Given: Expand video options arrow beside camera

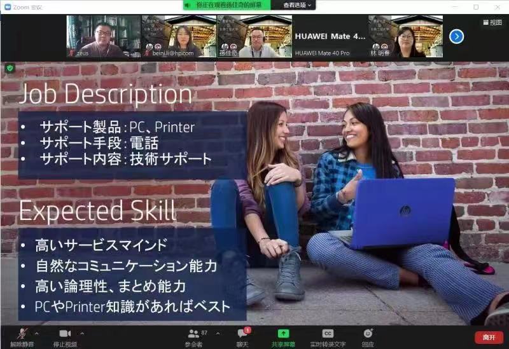Looking at the screenshot, I should pos(82,332).
